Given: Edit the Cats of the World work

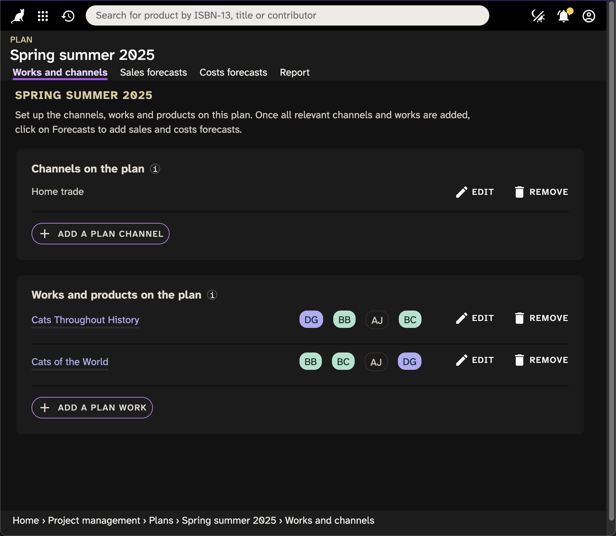Looking at the screenshot, I should pyautogui.click(x=475, y=360).
